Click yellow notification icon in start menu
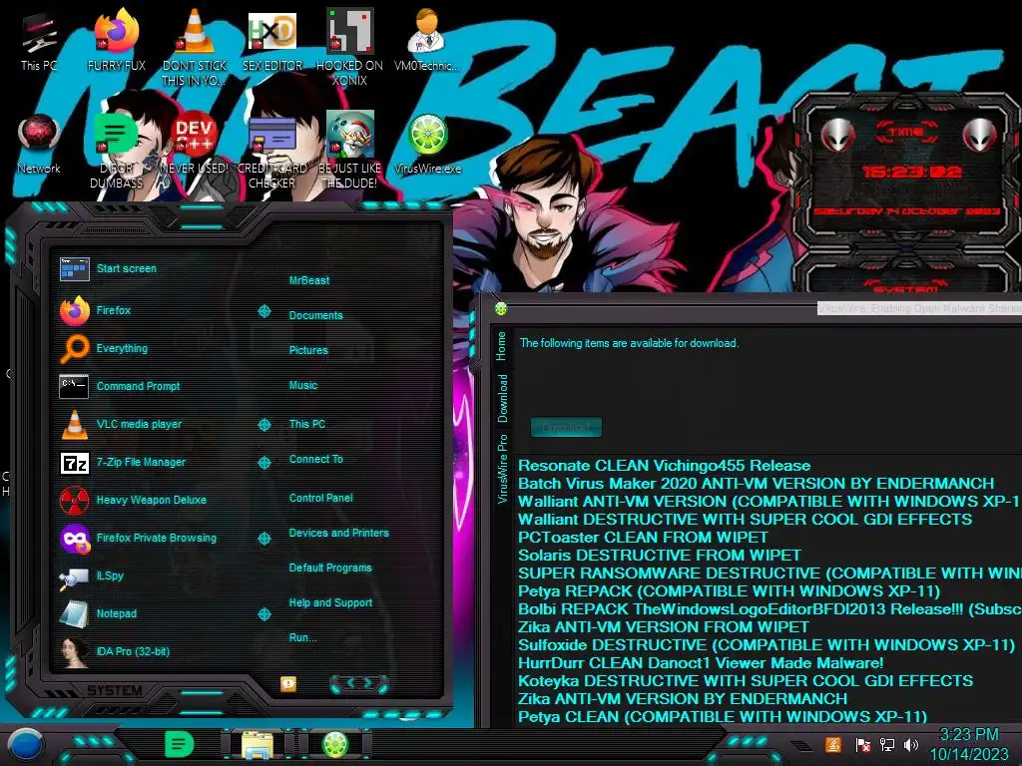 [x=288, y=683]
